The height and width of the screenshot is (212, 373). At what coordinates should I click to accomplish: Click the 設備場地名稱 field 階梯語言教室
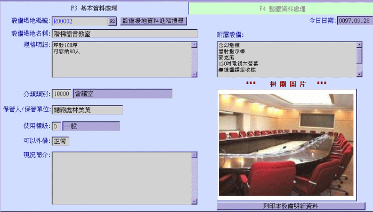coord(125,34)
